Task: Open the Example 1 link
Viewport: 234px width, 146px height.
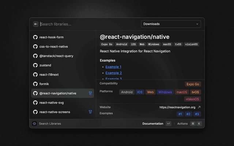Action: pyautogui.click(x=113, y=67)
